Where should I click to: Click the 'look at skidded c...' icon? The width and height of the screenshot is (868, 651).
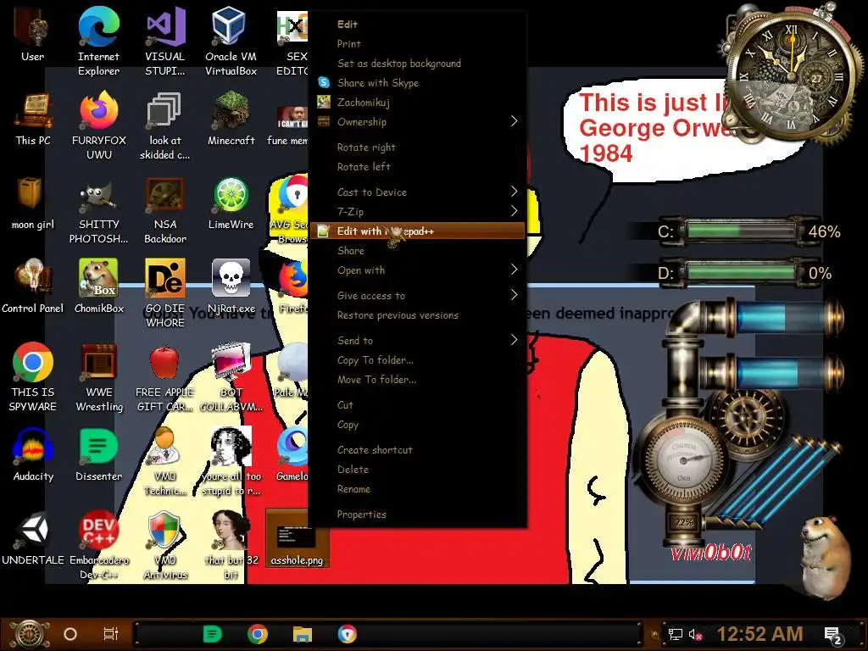pyautogui.click(x=165, y=124)
